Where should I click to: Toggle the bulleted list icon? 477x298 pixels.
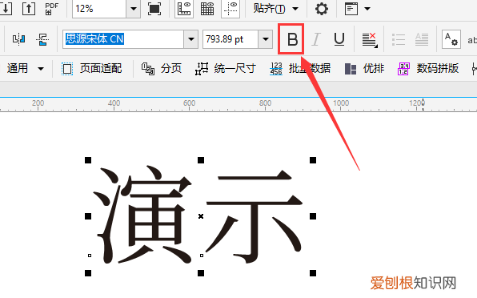399,39
